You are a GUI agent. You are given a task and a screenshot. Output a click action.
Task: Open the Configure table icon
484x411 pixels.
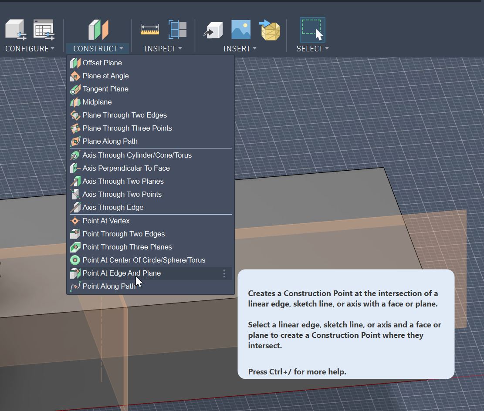[x=44, y=30]
